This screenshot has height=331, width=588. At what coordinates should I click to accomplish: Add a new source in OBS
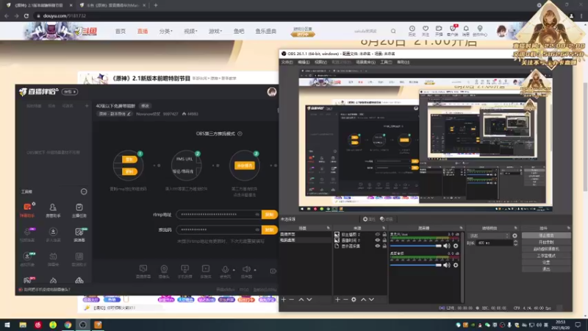coord(337,299)
